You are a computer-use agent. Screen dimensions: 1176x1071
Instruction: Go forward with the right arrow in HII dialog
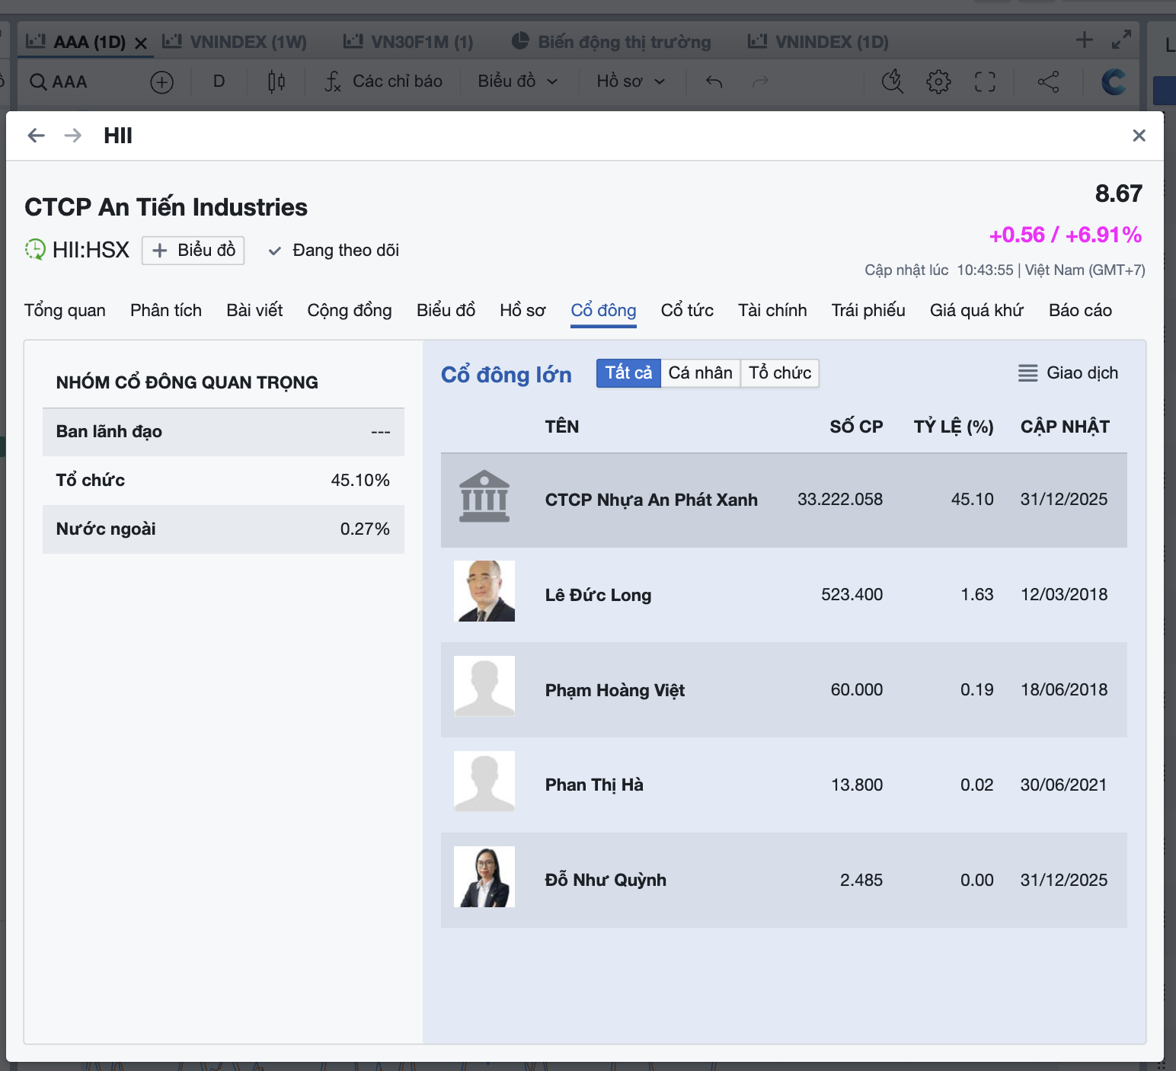tap(73, 136)
